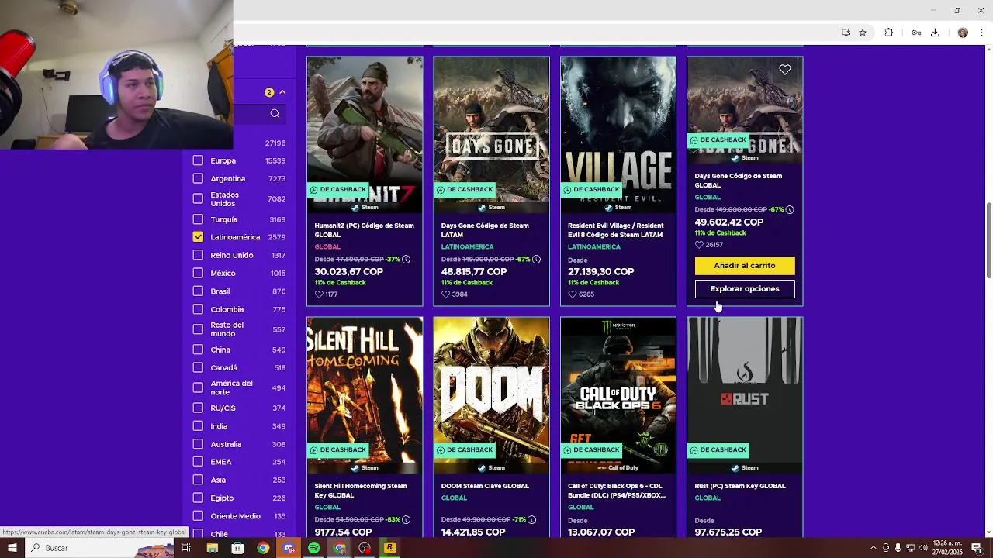Open the browser extensions puzzle icon
Screen dimensions: 993x558
coord(889,33)
